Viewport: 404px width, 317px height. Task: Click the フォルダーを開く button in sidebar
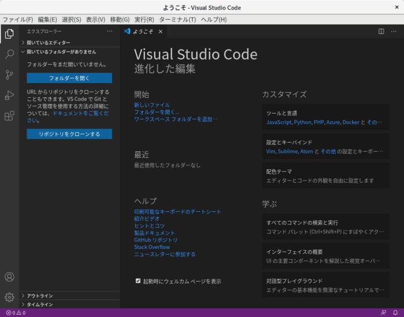pyautogui.click(x=69, y=78)
